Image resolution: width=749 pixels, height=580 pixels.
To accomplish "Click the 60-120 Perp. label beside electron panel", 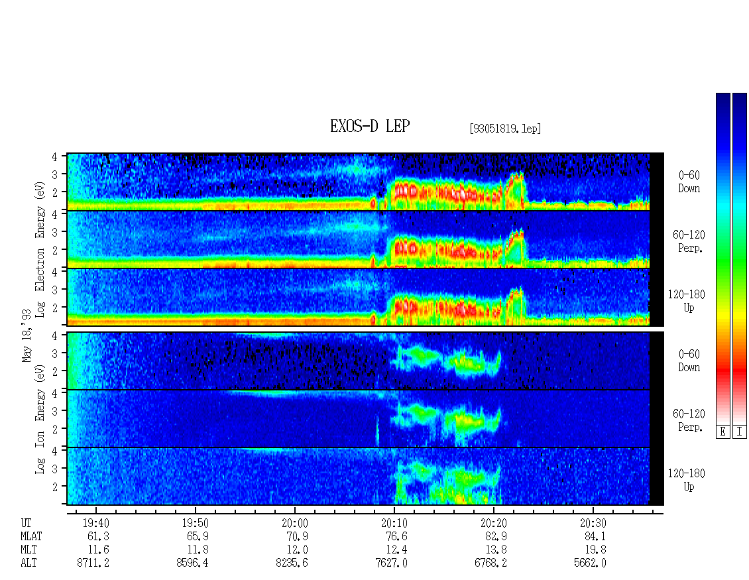I will 689,241.
